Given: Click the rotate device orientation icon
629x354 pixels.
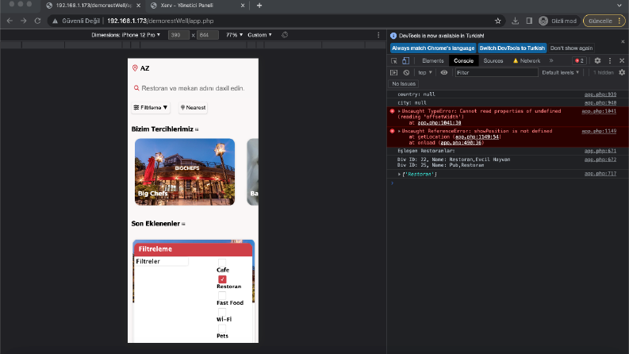Looking at the screenshot, I should click(x=285, y=35).
